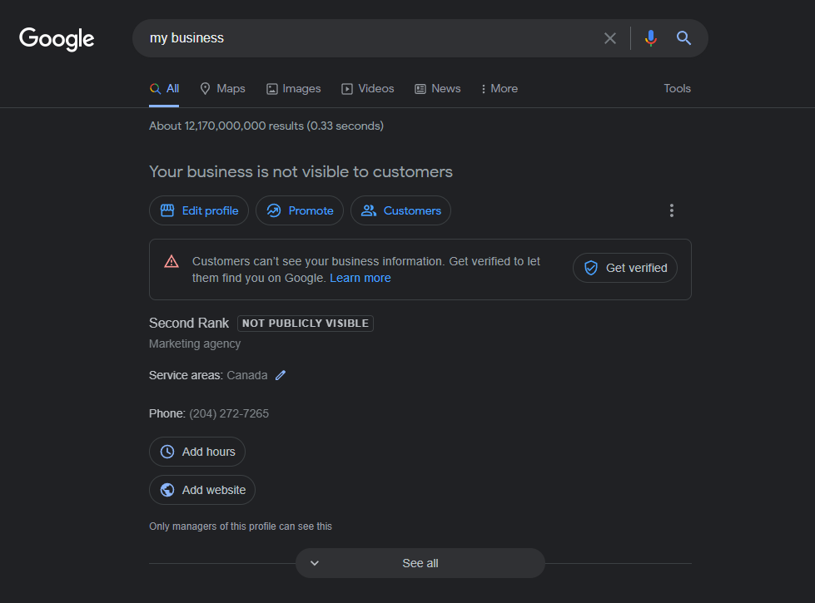Click the magnifying glass to search
815x603 pixels.
click(683, 37)
